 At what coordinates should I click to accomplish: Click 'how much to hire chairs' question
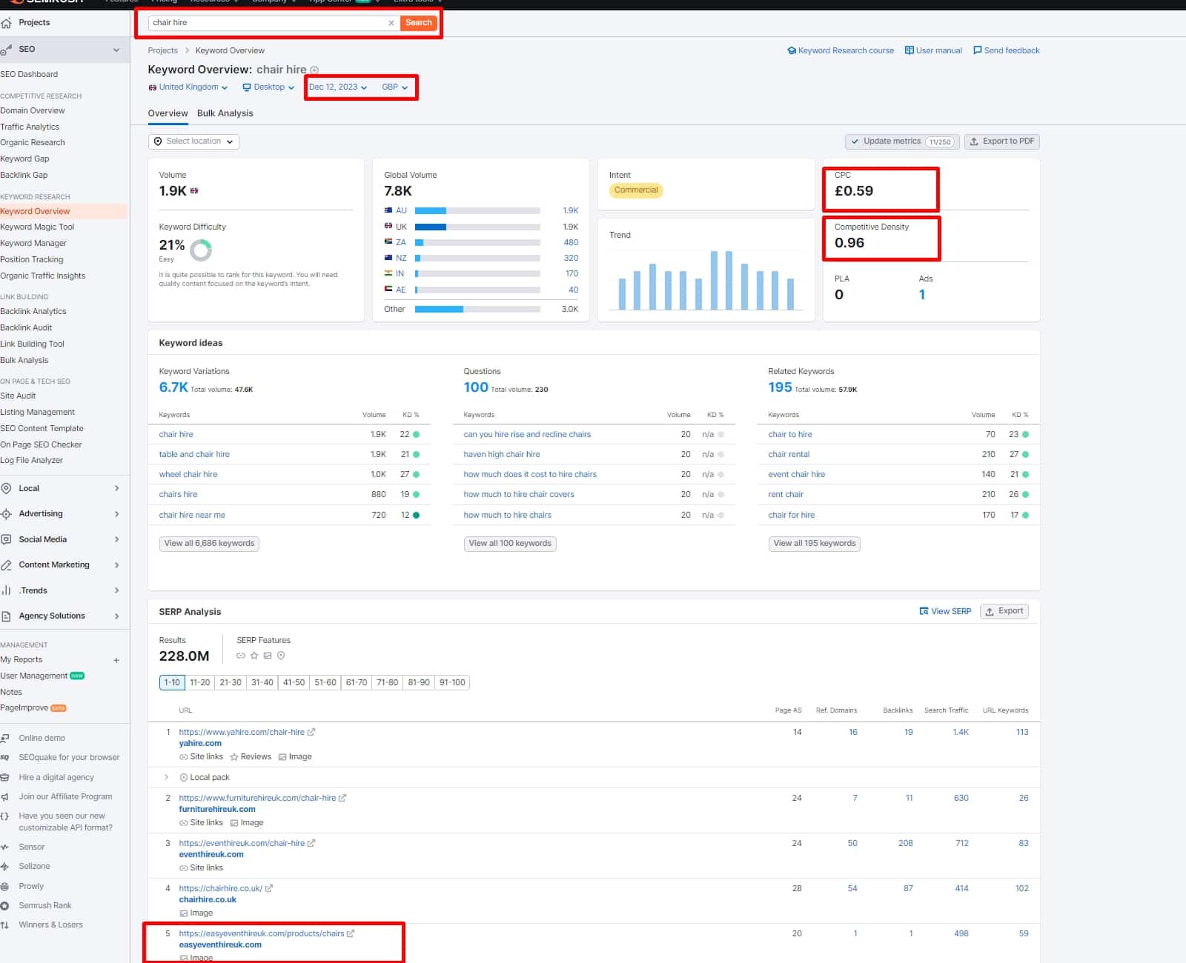[x=507, y=516]
